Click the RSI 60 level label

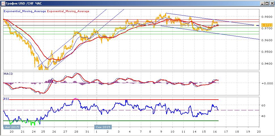pyautogui.click(x=264, y=106)
